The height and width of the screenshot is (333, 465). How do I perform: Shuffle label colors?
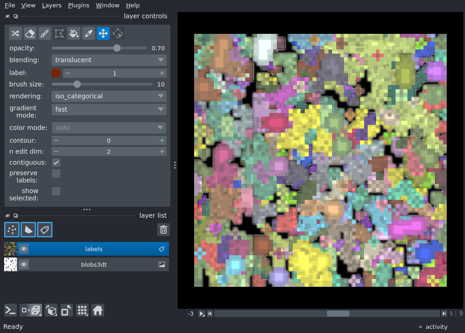16,33
